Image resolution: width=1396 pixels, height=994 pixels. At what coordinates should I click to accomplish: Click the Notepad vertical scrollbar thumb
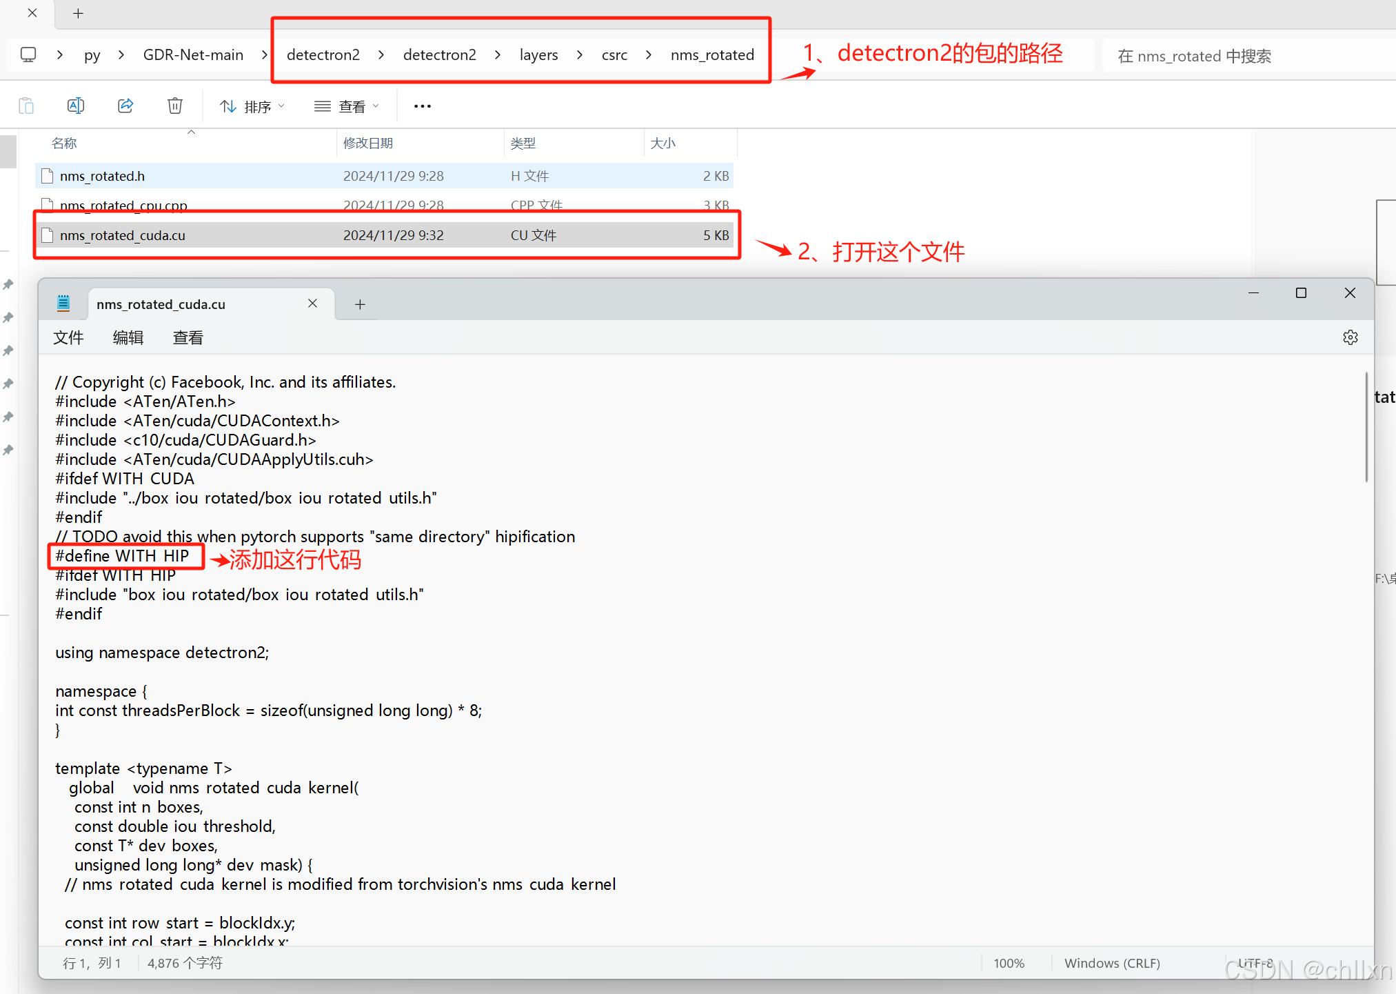point(1366,428)
